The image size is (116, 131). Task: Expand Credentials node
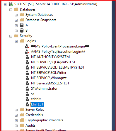click(16, 115)
